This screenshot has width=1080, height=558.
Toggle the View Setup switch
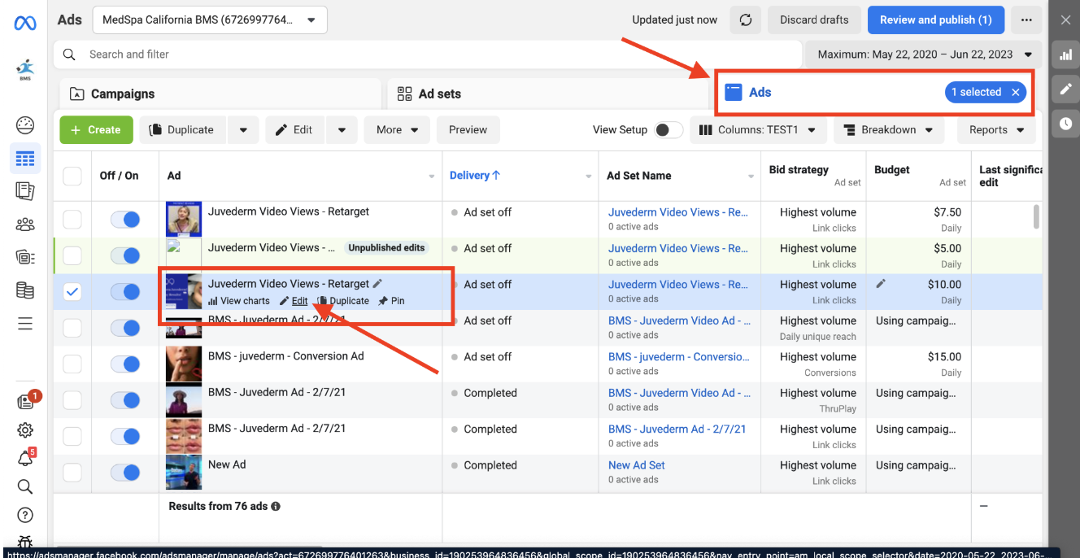(668, 130)
